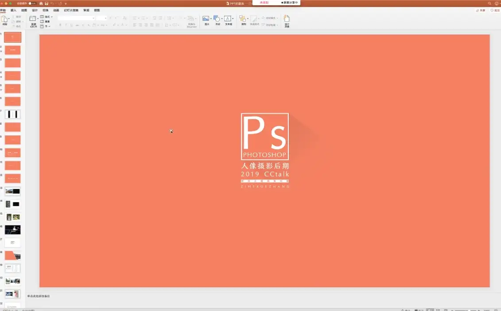Click the zoom slider in status bar

470,310
